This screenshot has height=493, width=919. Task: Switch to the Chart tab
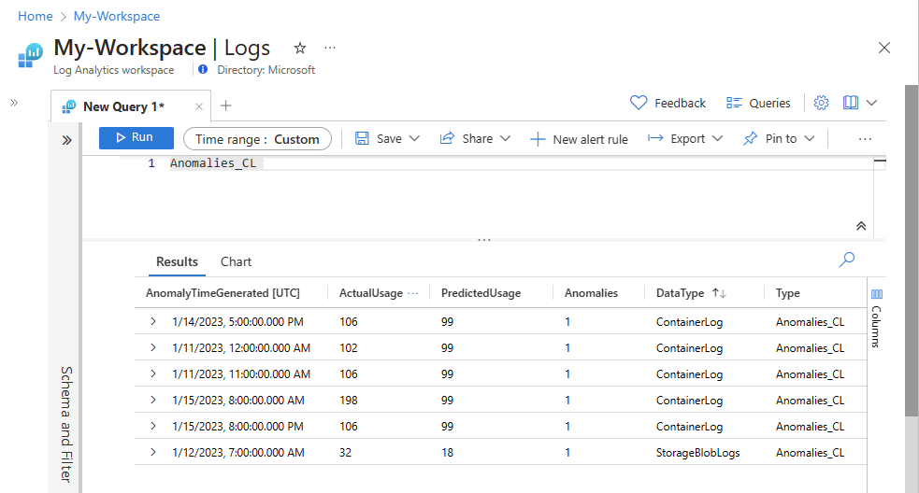236,262
